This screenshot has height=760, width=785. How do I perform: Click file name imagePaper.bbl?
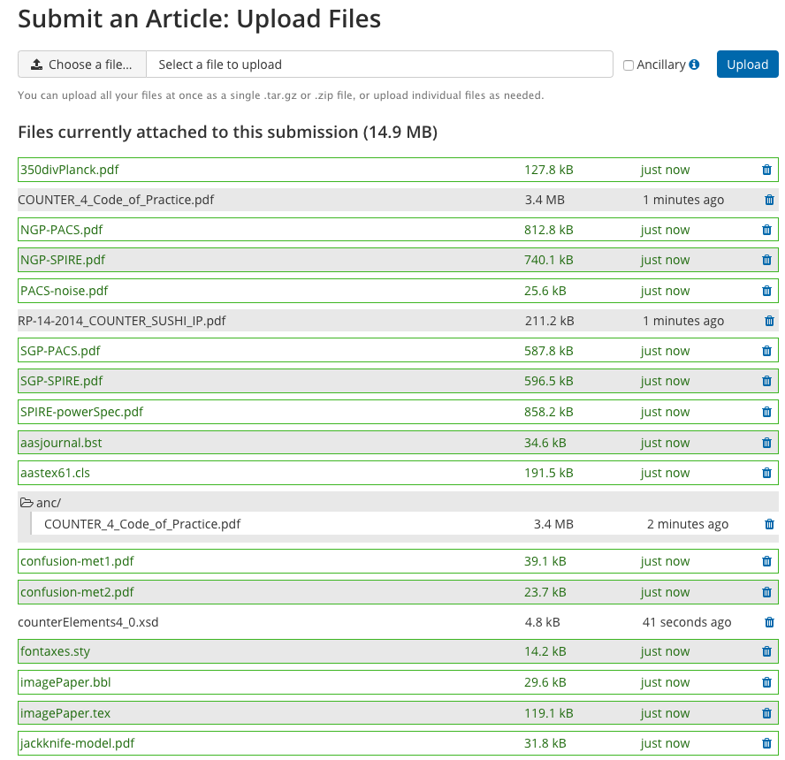(x=65, y=682)
